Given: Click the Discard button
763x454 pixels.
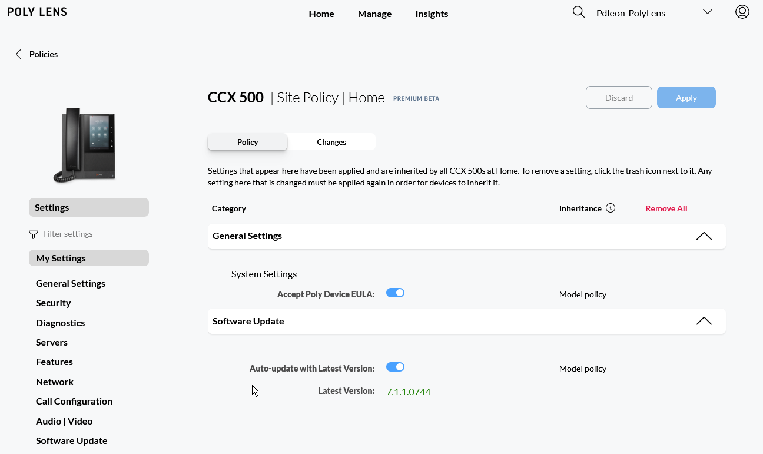Looking at the screenshot, I should click(x=619, y=98).
